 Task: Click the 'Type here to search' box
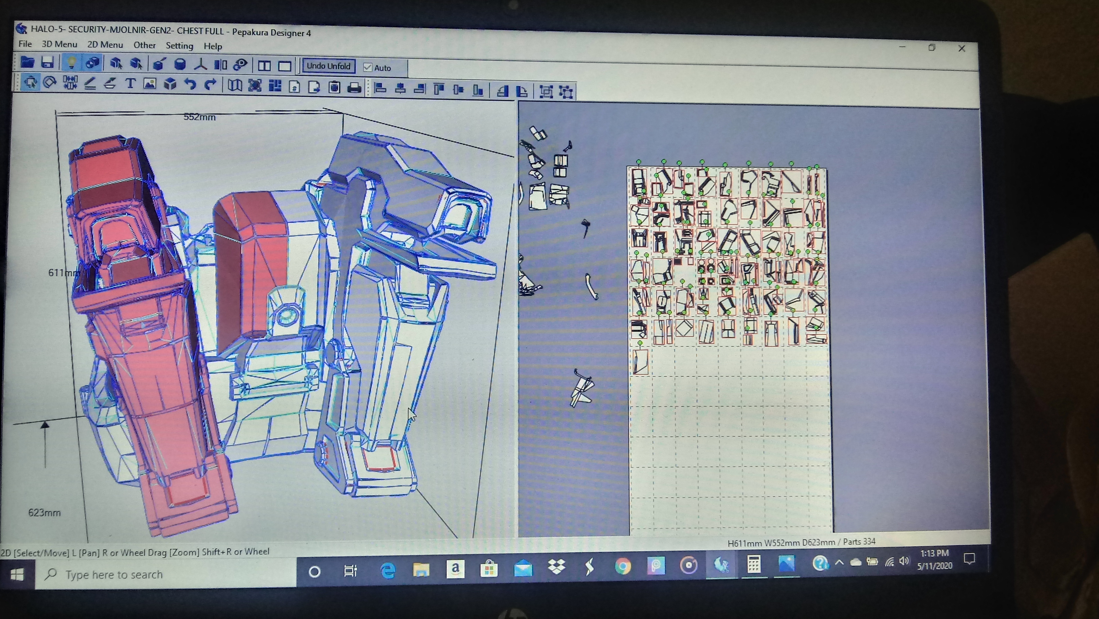[x=166, y=574]
